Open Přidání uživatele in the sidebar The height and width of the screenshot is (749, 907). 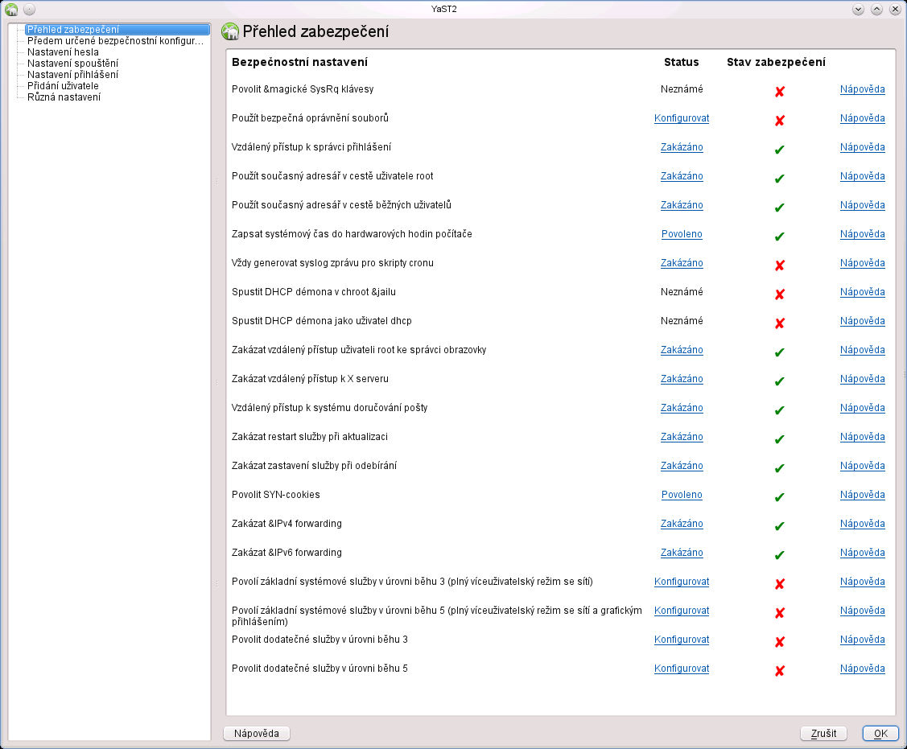coord(63,85)
